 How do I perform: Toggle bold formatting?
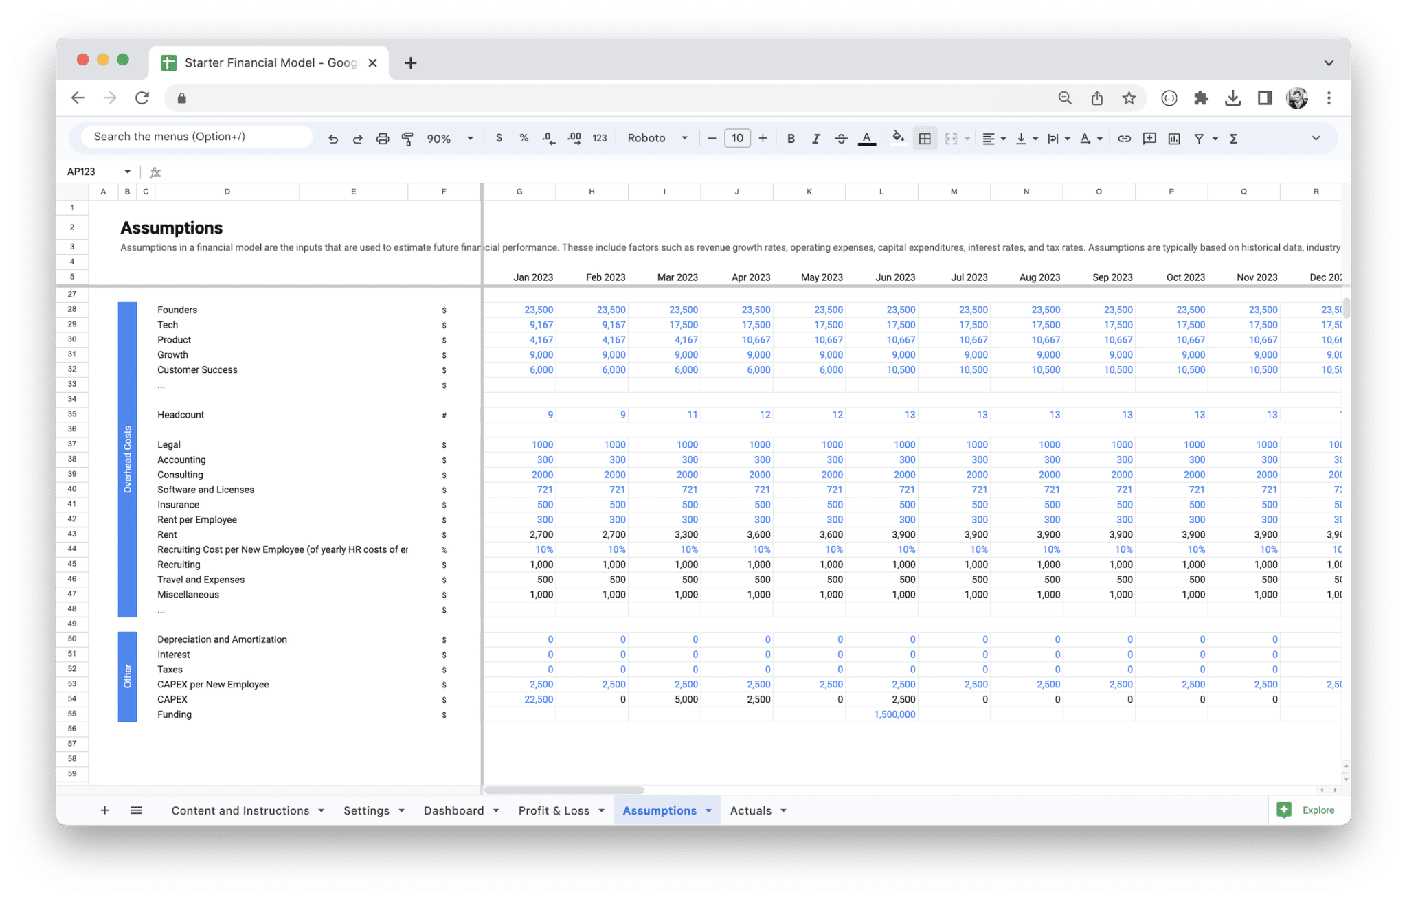[x=791, y=138]
